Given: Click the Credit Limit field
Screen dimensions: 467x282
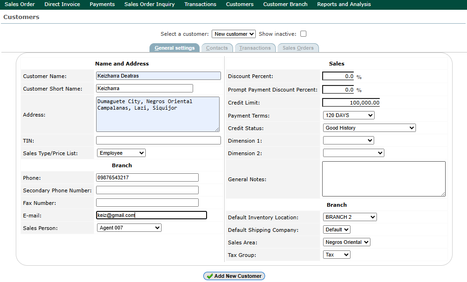Looking at the screenshot, I should 351,103.
